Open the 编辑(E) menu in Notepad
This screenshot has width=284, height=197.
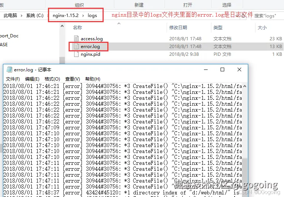coord(32,79)
